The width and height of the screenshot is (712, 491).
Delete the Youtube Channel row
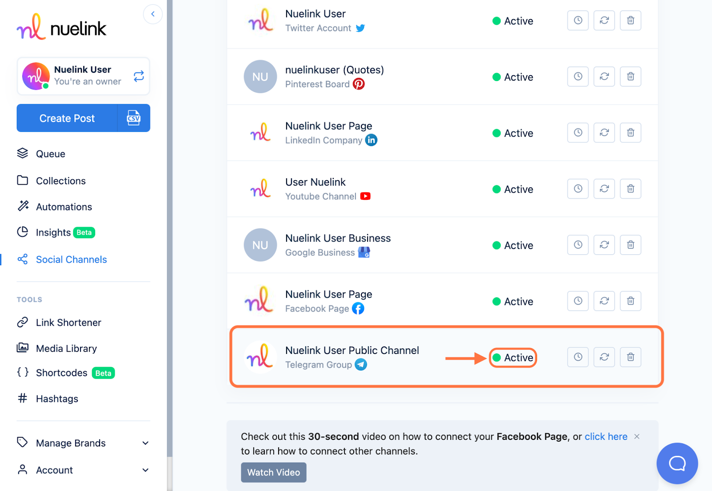(631, 189)
